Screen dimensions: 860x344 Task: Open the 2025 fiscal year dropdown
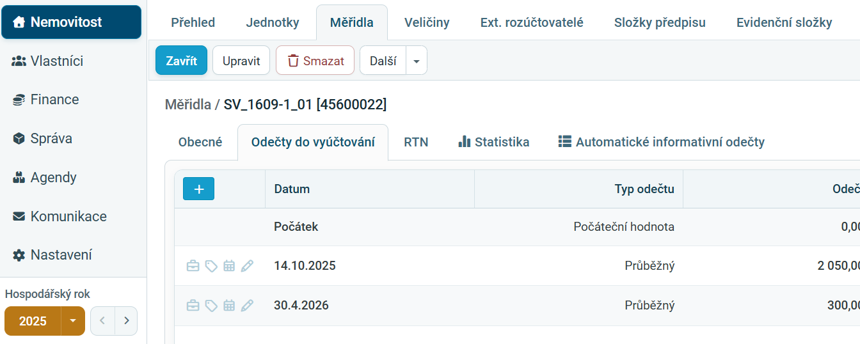point(73,321)
